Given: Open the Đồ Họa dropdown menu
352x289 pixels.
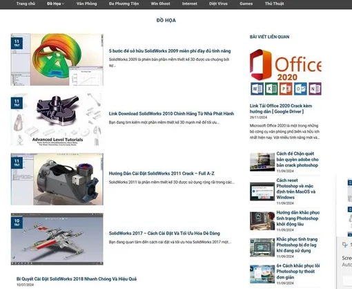Looking at the screenshot, I should click(55, 3).
